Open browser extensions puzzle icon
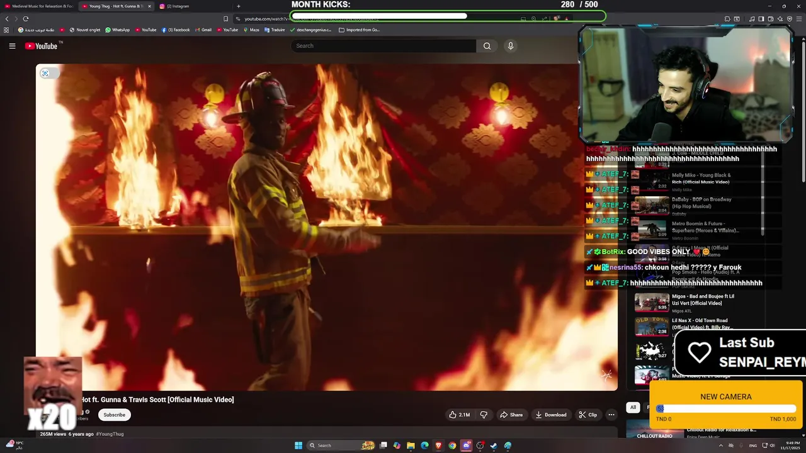Image resolution: width=806 pixels, height=453 pixels. [x=727, y=19]
